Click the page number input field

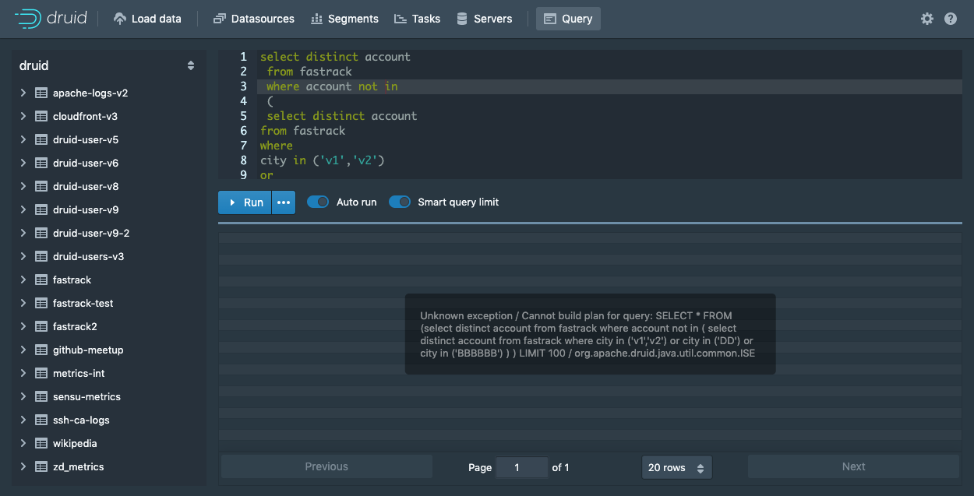click(x=522, y=467)
